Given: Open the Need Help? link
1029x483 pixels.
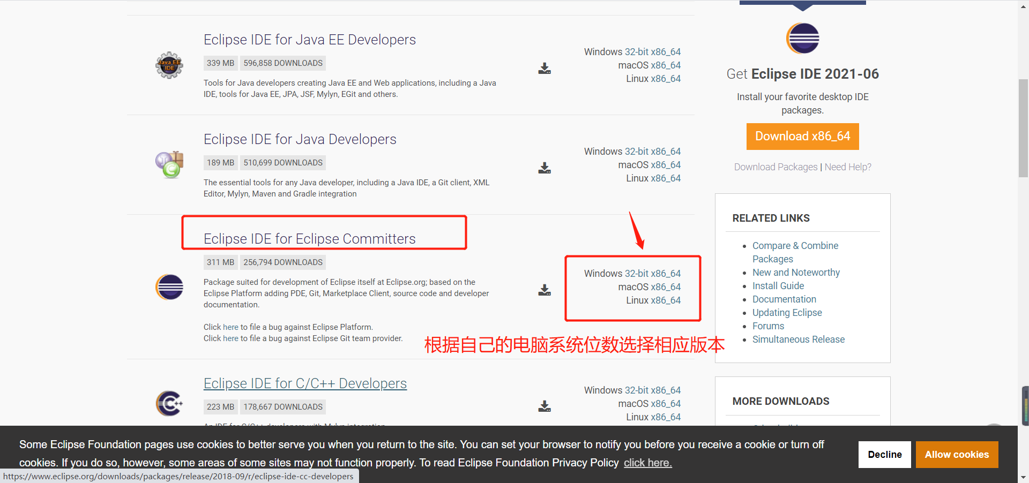Looking at the screenshot, I should coord(848,167).
